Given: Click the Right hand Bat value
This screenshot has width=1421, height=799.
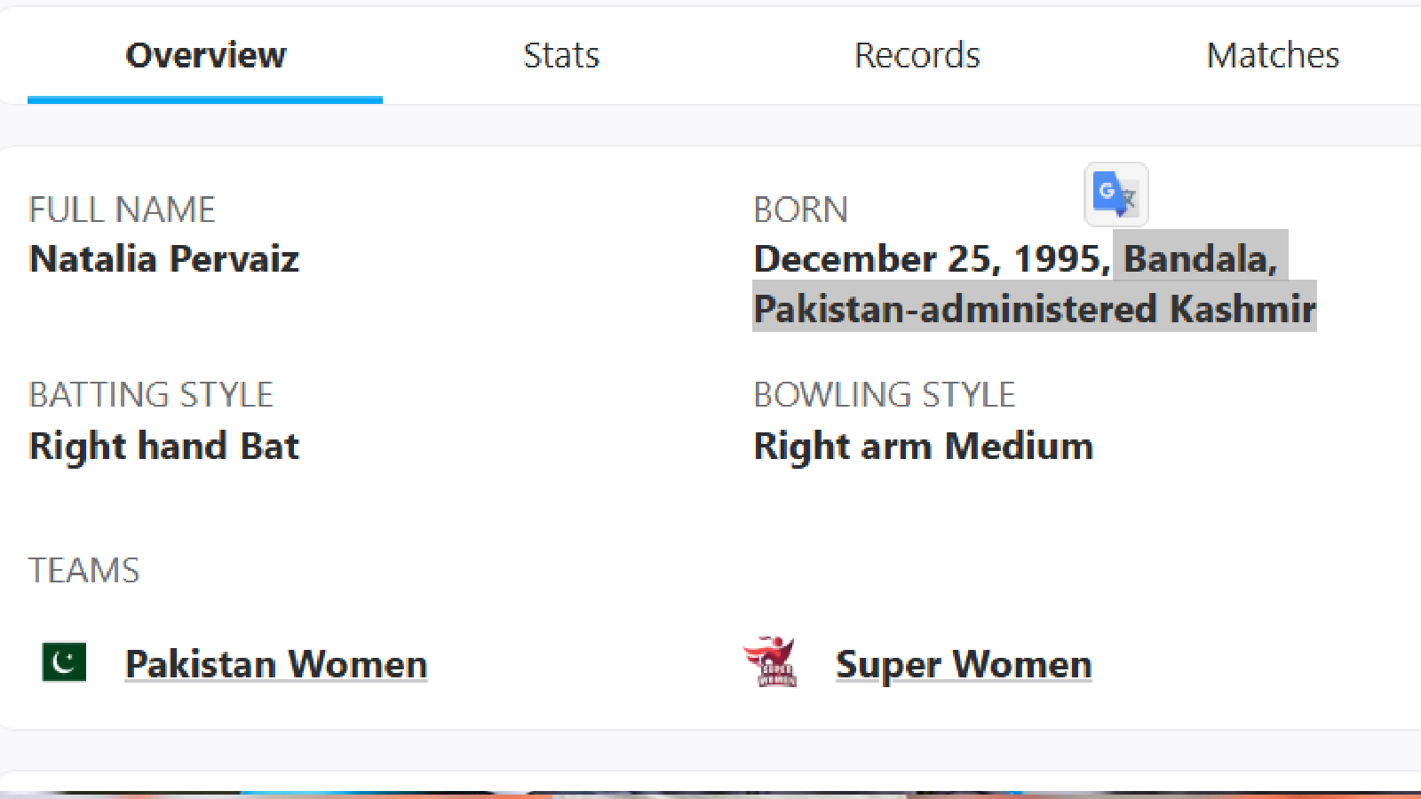Looking at the screenshot, I should pos(164,446).
